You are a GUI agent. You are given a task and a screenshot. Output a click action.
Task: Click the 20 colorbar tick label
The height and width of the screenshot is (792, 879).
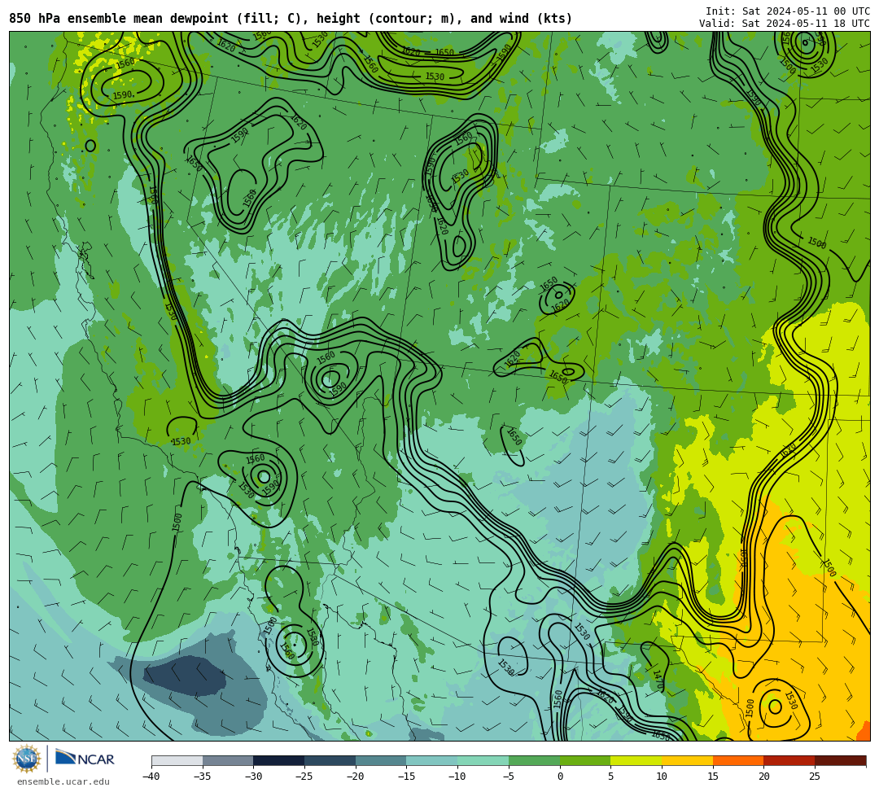pyautogui.click(x=763, y=777)
